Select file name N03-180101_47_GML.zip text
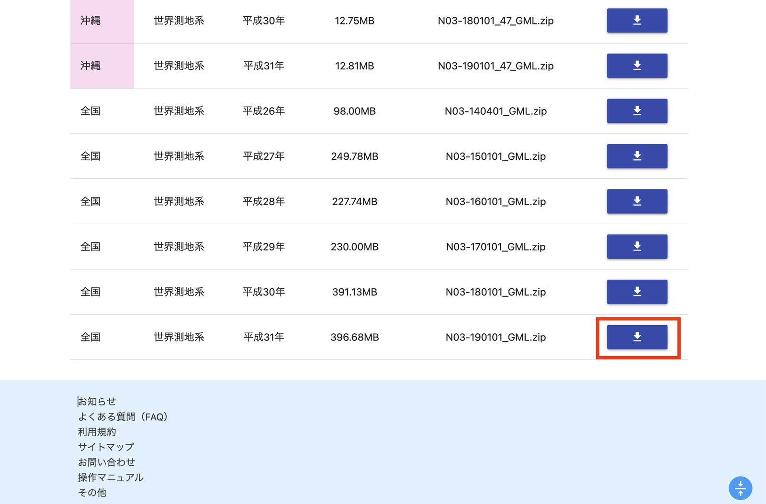 pyautogui.click(x=496, y=21)
